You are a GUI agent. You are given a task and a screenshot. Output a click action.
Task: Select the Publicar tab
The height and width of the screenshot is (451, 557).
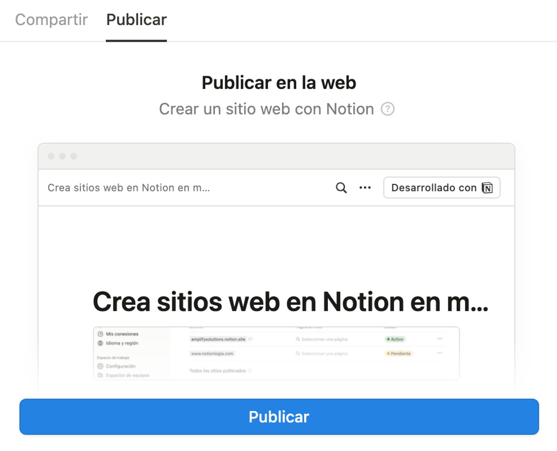click(x=136, y=20)
